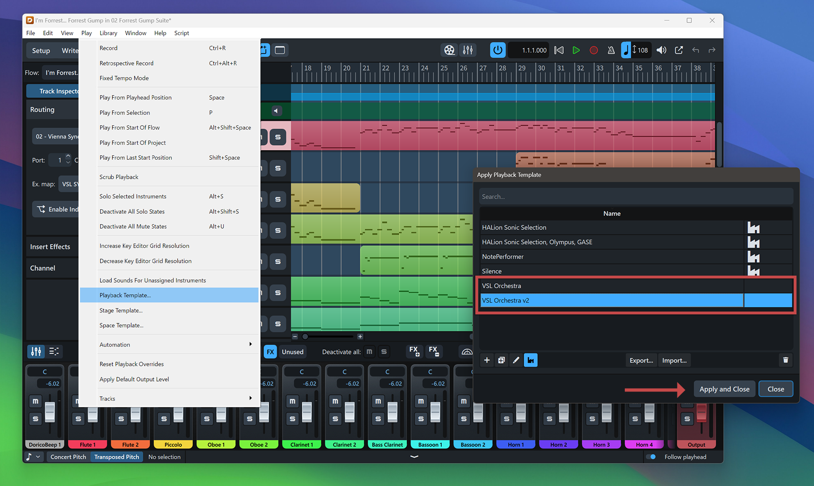Toggle the Unused channels filter
The height and width of the screenshot is (486, 814).
[293, 352]
